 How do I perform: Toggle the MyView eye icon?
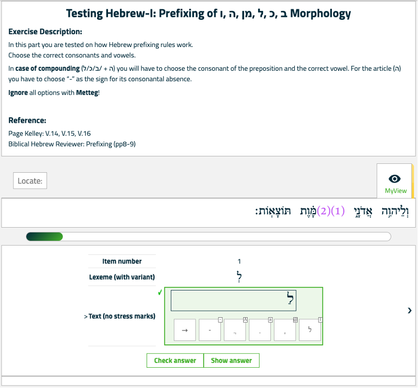click(x=394, y=179)
